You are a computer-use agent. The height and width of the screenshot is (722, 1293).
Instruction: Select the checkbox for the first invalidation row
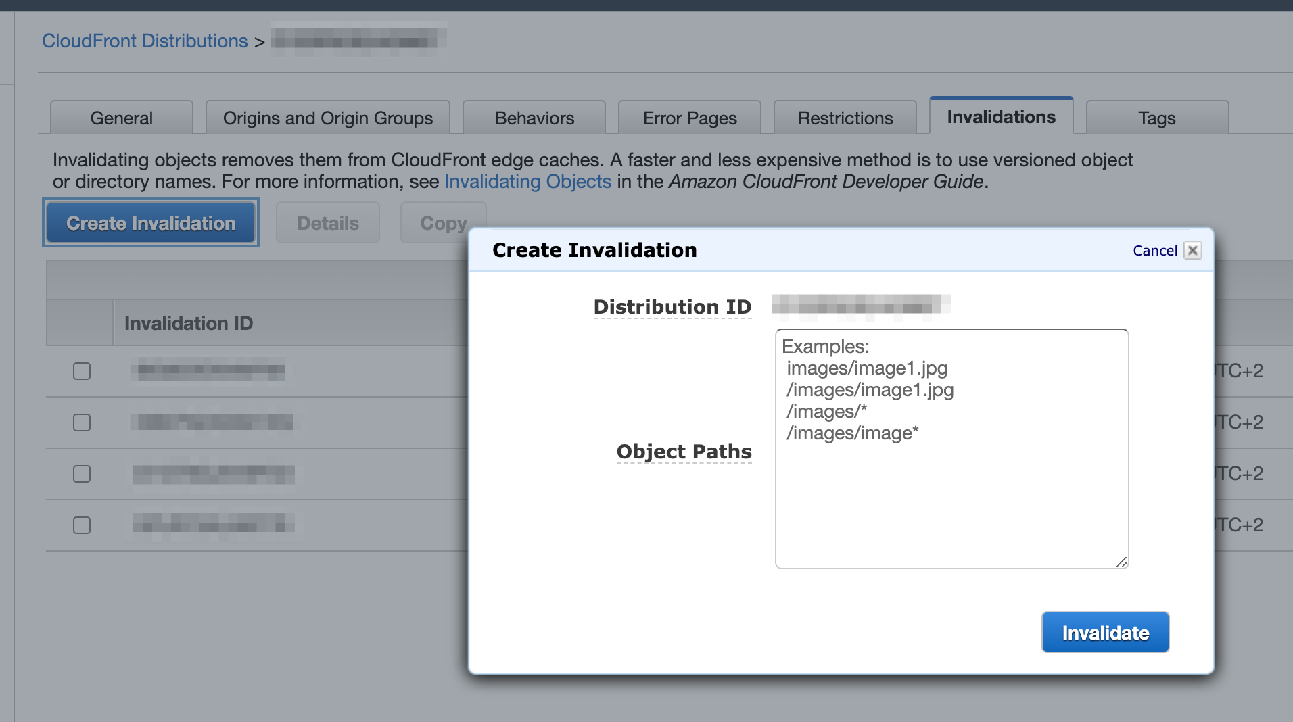pyautogui.click(x=81, y=370)
